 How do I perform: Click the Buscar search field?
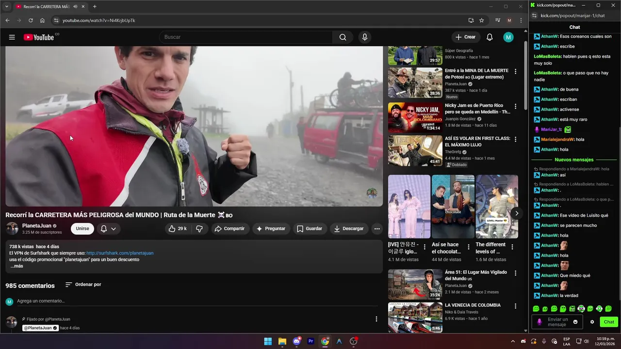(246, 37)
